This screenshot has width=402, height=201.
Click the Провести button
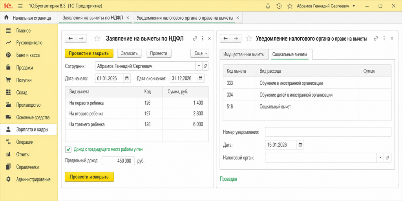[x=159, y=53]
